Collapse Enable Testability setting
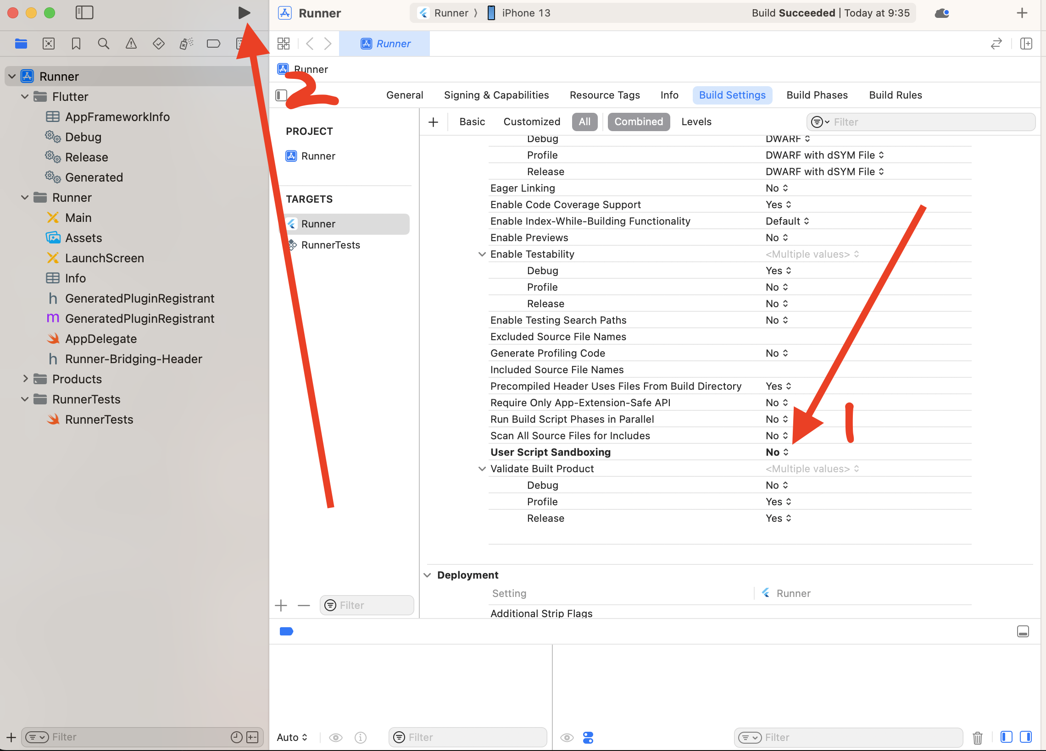Viewport: 1046px width, 751px height. coord(482,254)
